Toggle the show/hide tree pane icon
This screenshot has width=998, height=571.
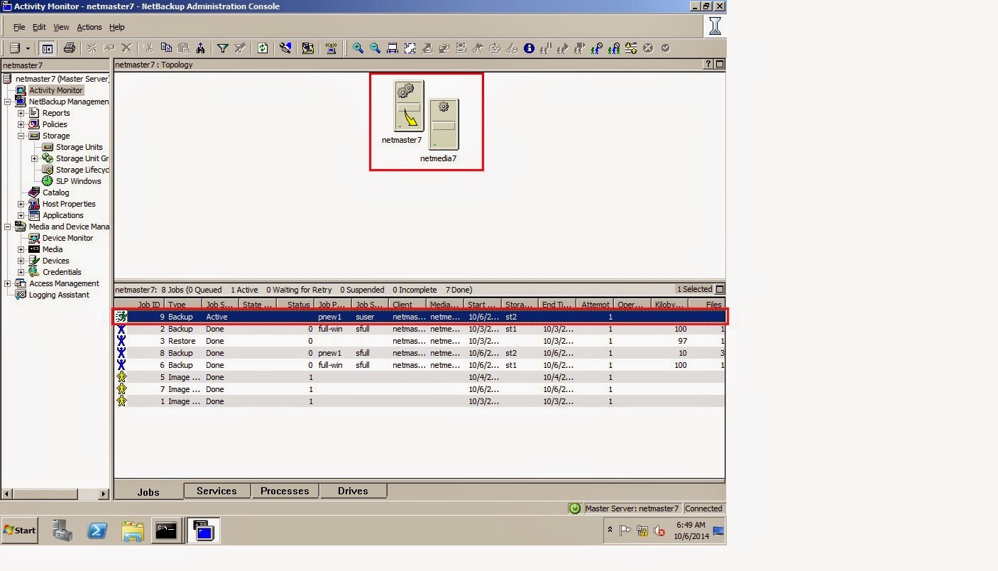coord(47,48)
